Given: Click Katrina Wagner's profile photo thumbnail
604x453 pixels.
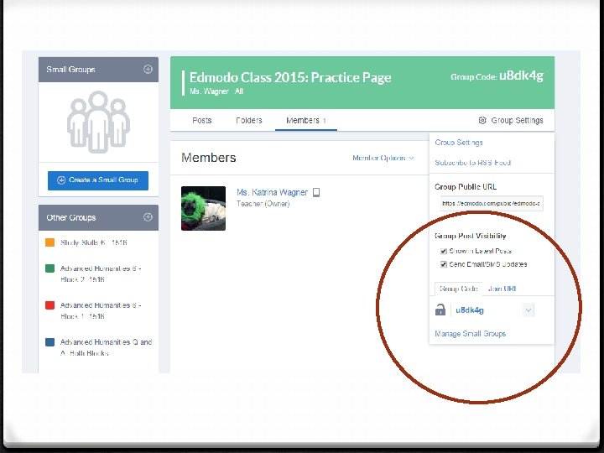Looking at the screenshot, I should click(203, 208).
